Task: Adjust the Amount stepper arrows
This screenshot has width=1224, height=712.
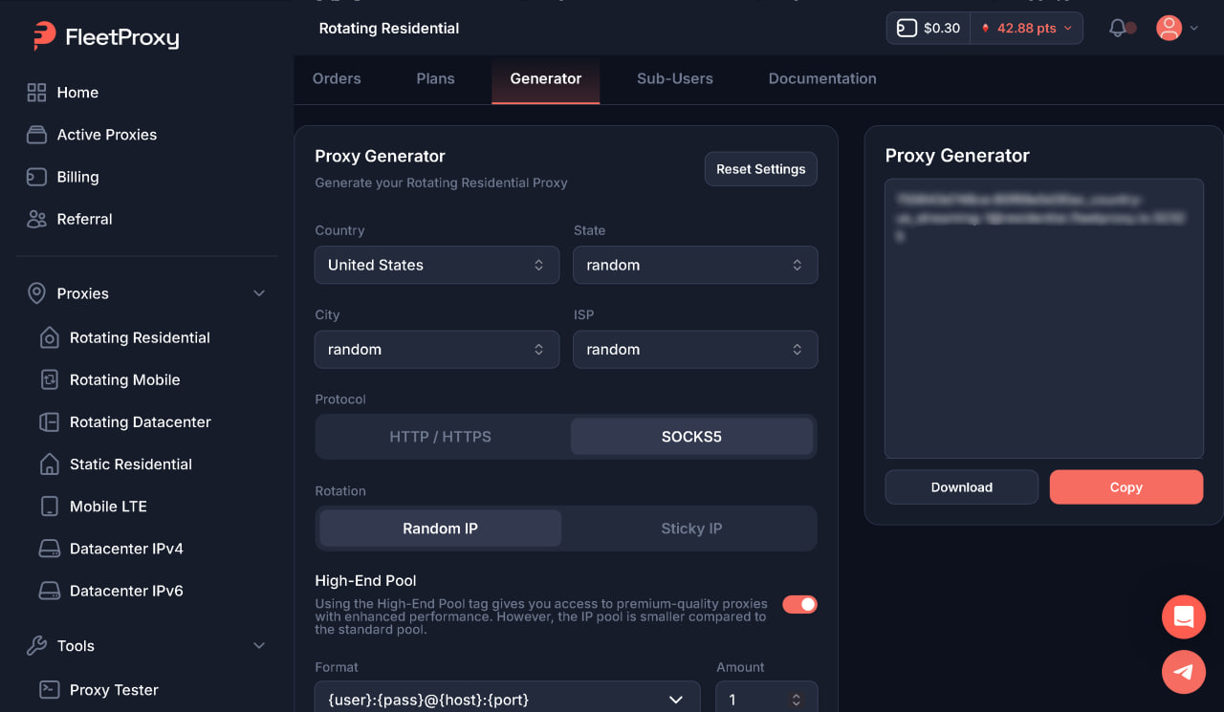Action: click(x=796, y=701)
